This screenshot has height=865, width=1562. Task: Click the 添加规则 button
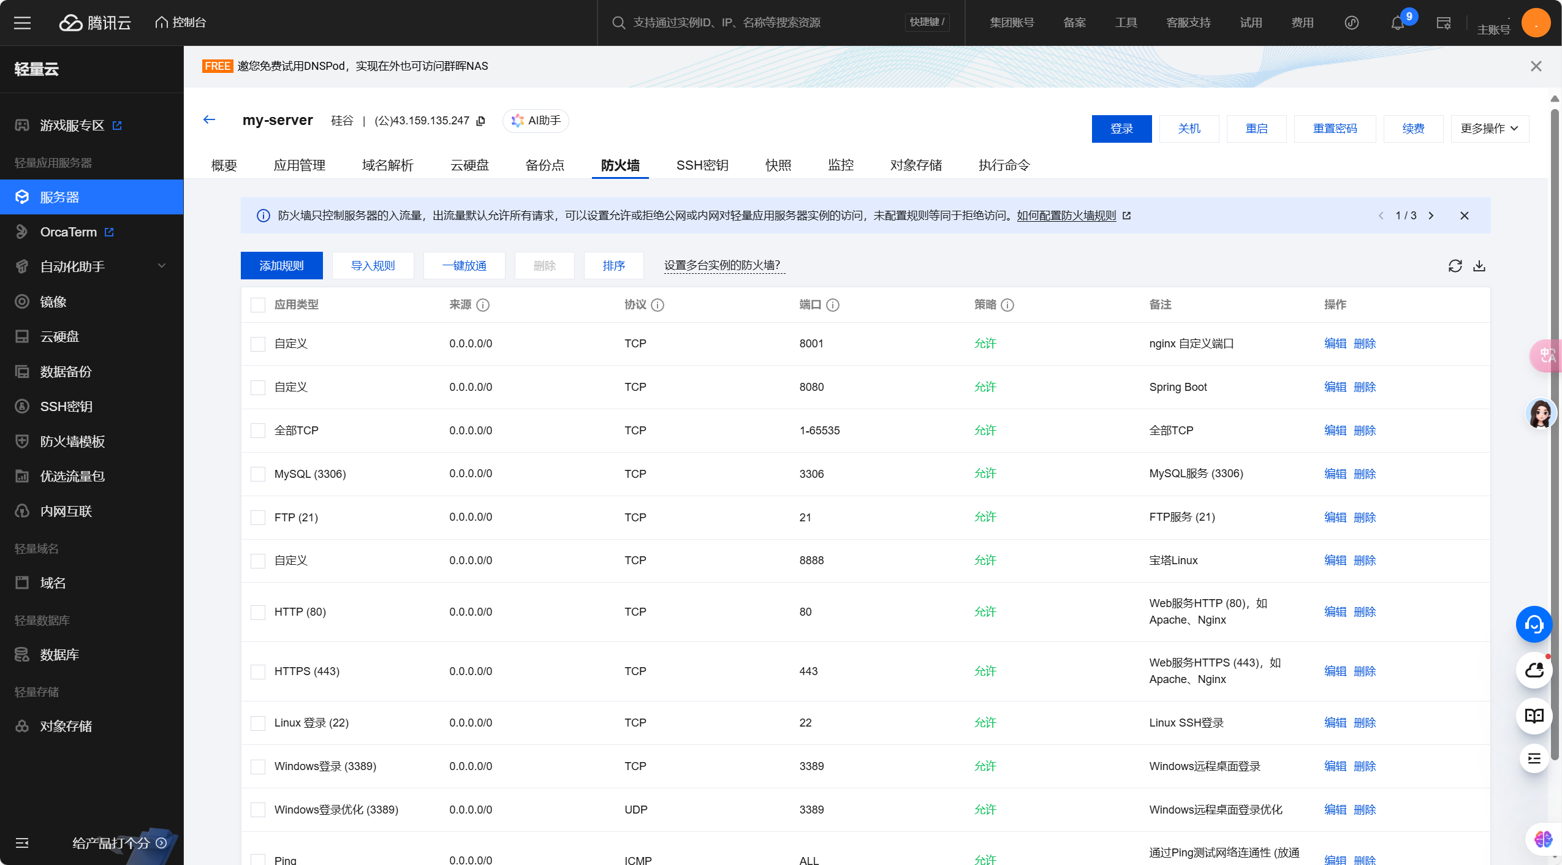point(281,266)
